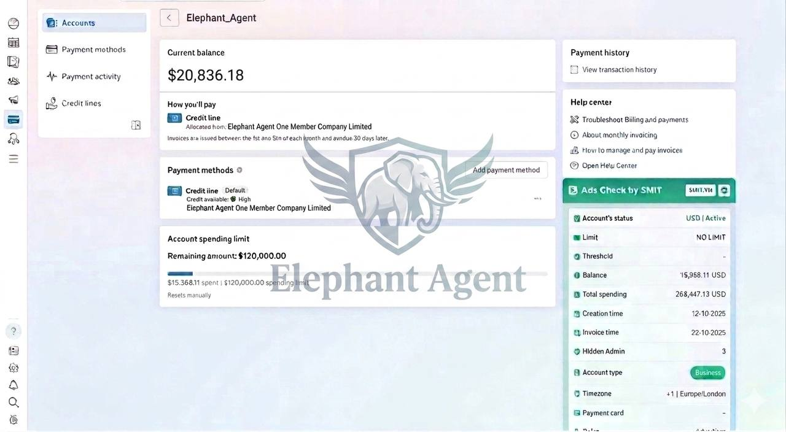Click Open Help Center link
Screen dimensions: 786x432
click(609, 166)
